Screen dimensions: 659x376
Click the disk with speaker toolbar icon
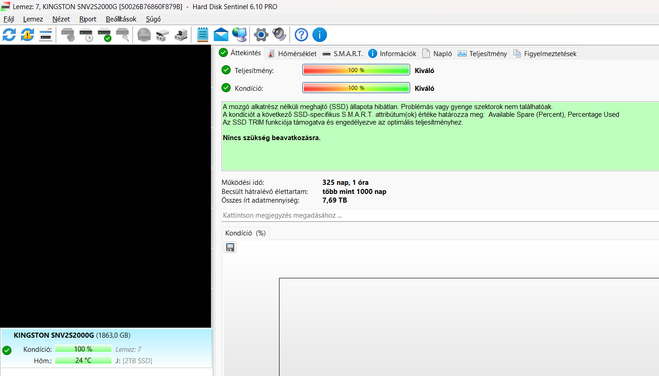(x=68, y=35)
